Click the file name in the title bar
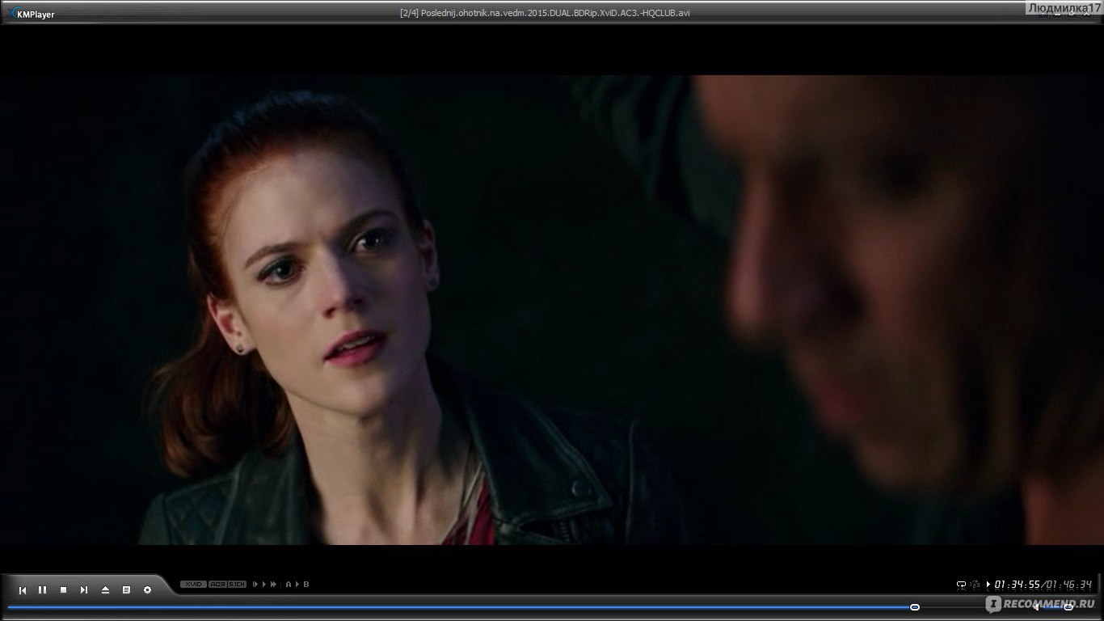Screen dimensions: 1104x621 (545, 13)
